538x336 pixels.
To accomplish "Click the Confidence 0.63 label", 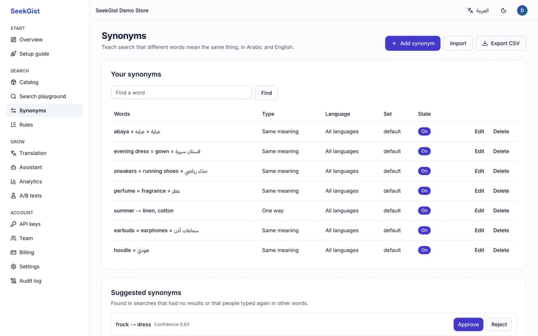I will (x=172, y=324).
